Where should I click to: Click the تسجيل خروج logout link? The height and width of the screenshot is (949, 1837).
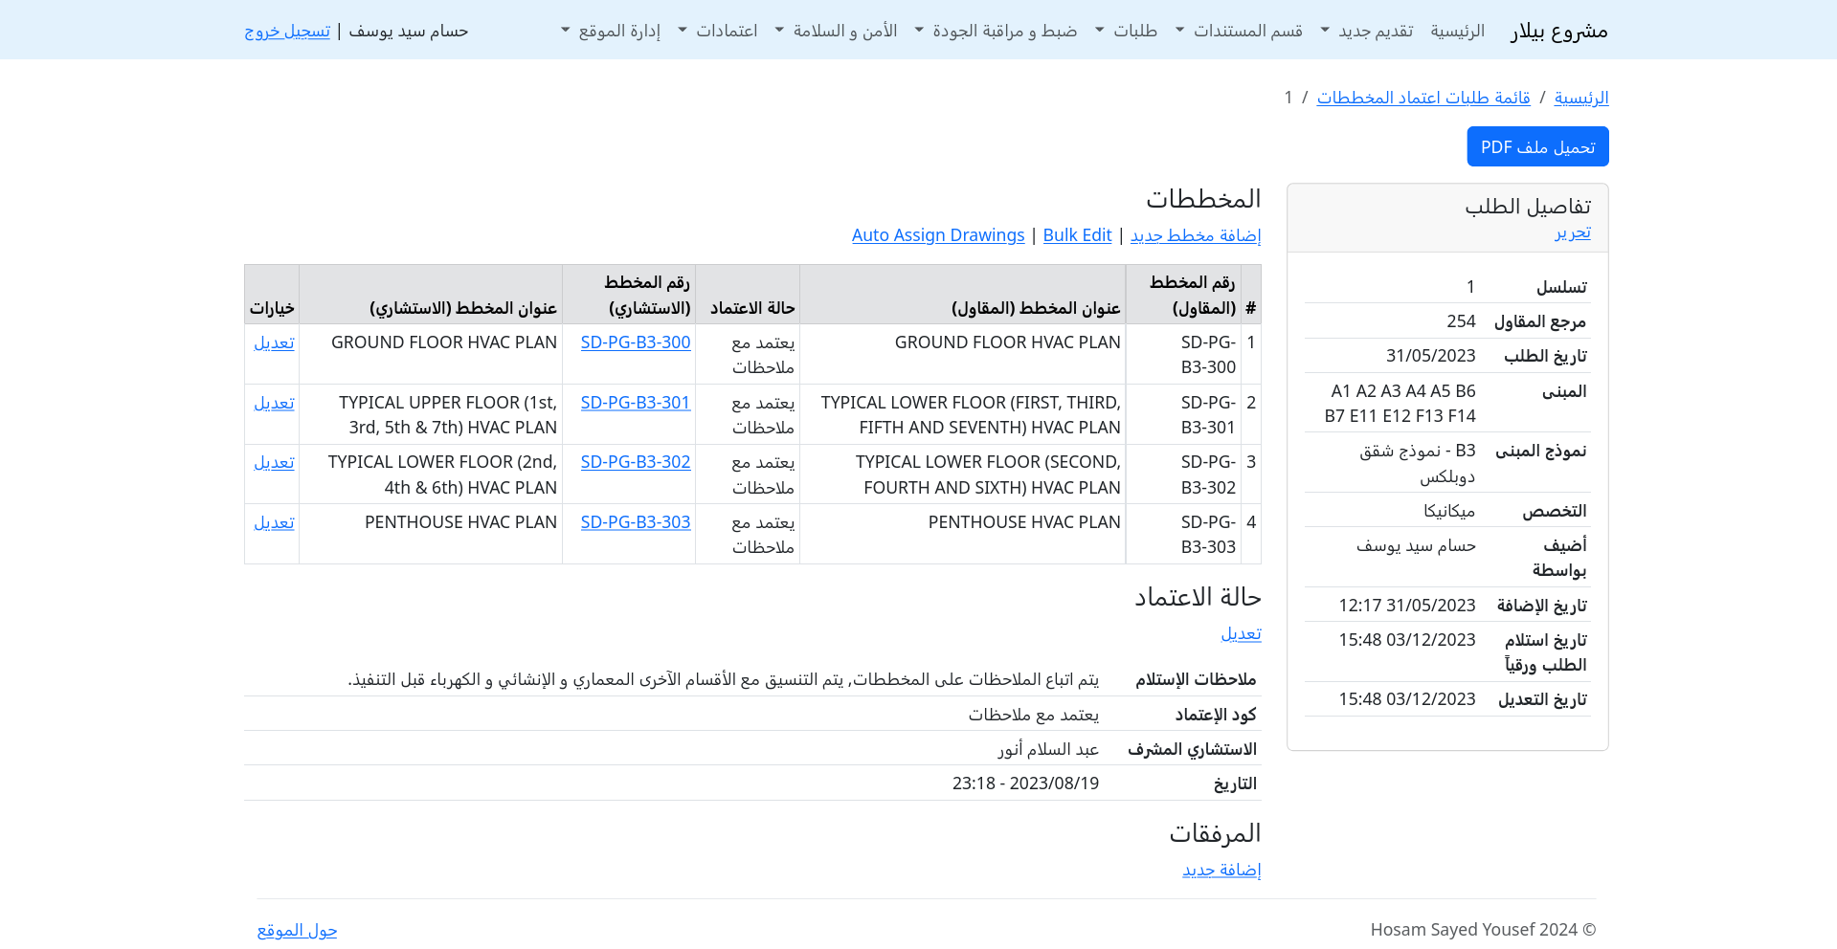pyautogui.click(x=287, y=31)
